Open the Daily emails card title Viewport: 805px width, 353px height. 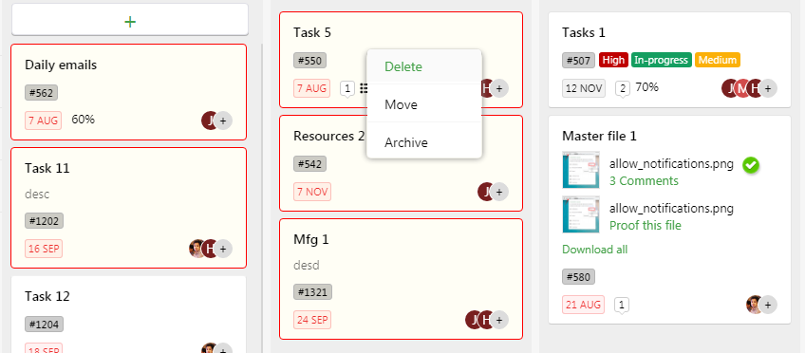tap(61, 65)
